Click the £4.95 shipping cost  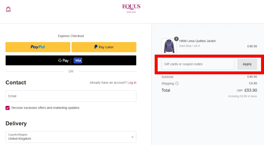[253, 83]
